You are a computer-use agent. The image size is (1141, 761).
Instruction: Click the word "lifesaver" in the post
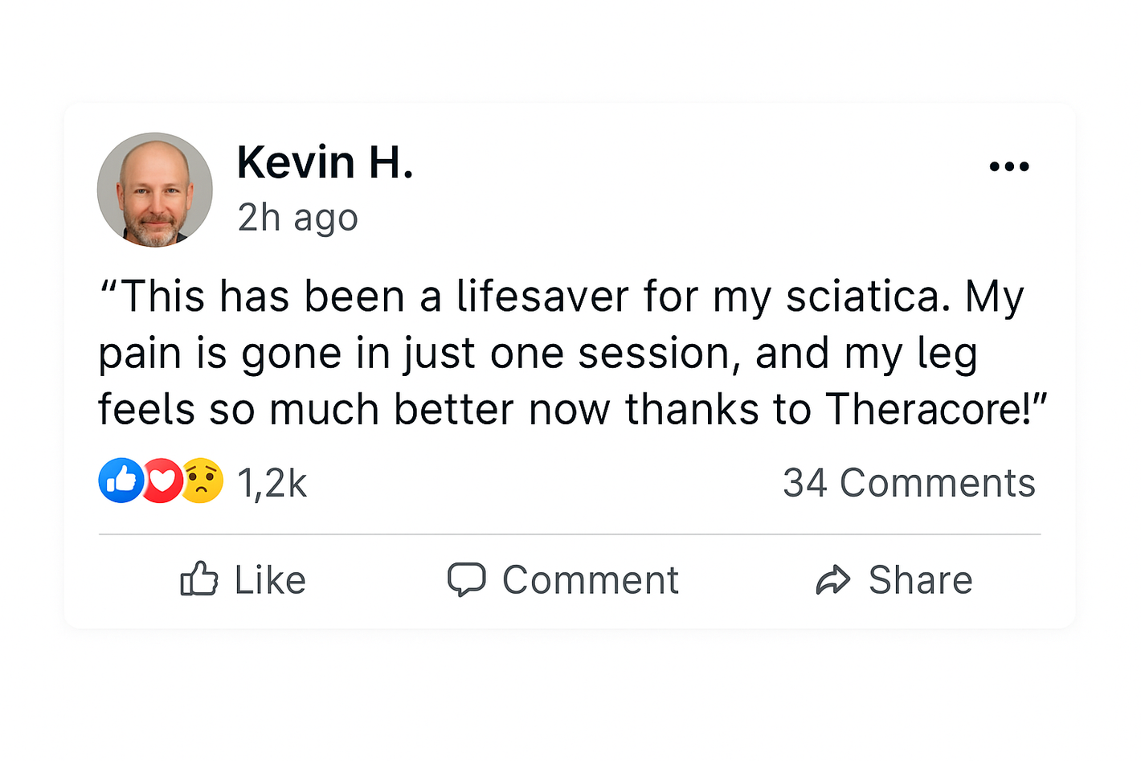[x=542, y=297]
